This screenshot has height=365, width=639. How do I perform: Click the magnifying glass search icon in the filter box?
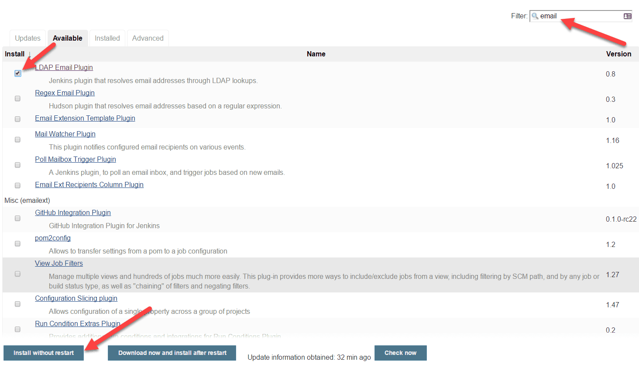click(536, 16)
